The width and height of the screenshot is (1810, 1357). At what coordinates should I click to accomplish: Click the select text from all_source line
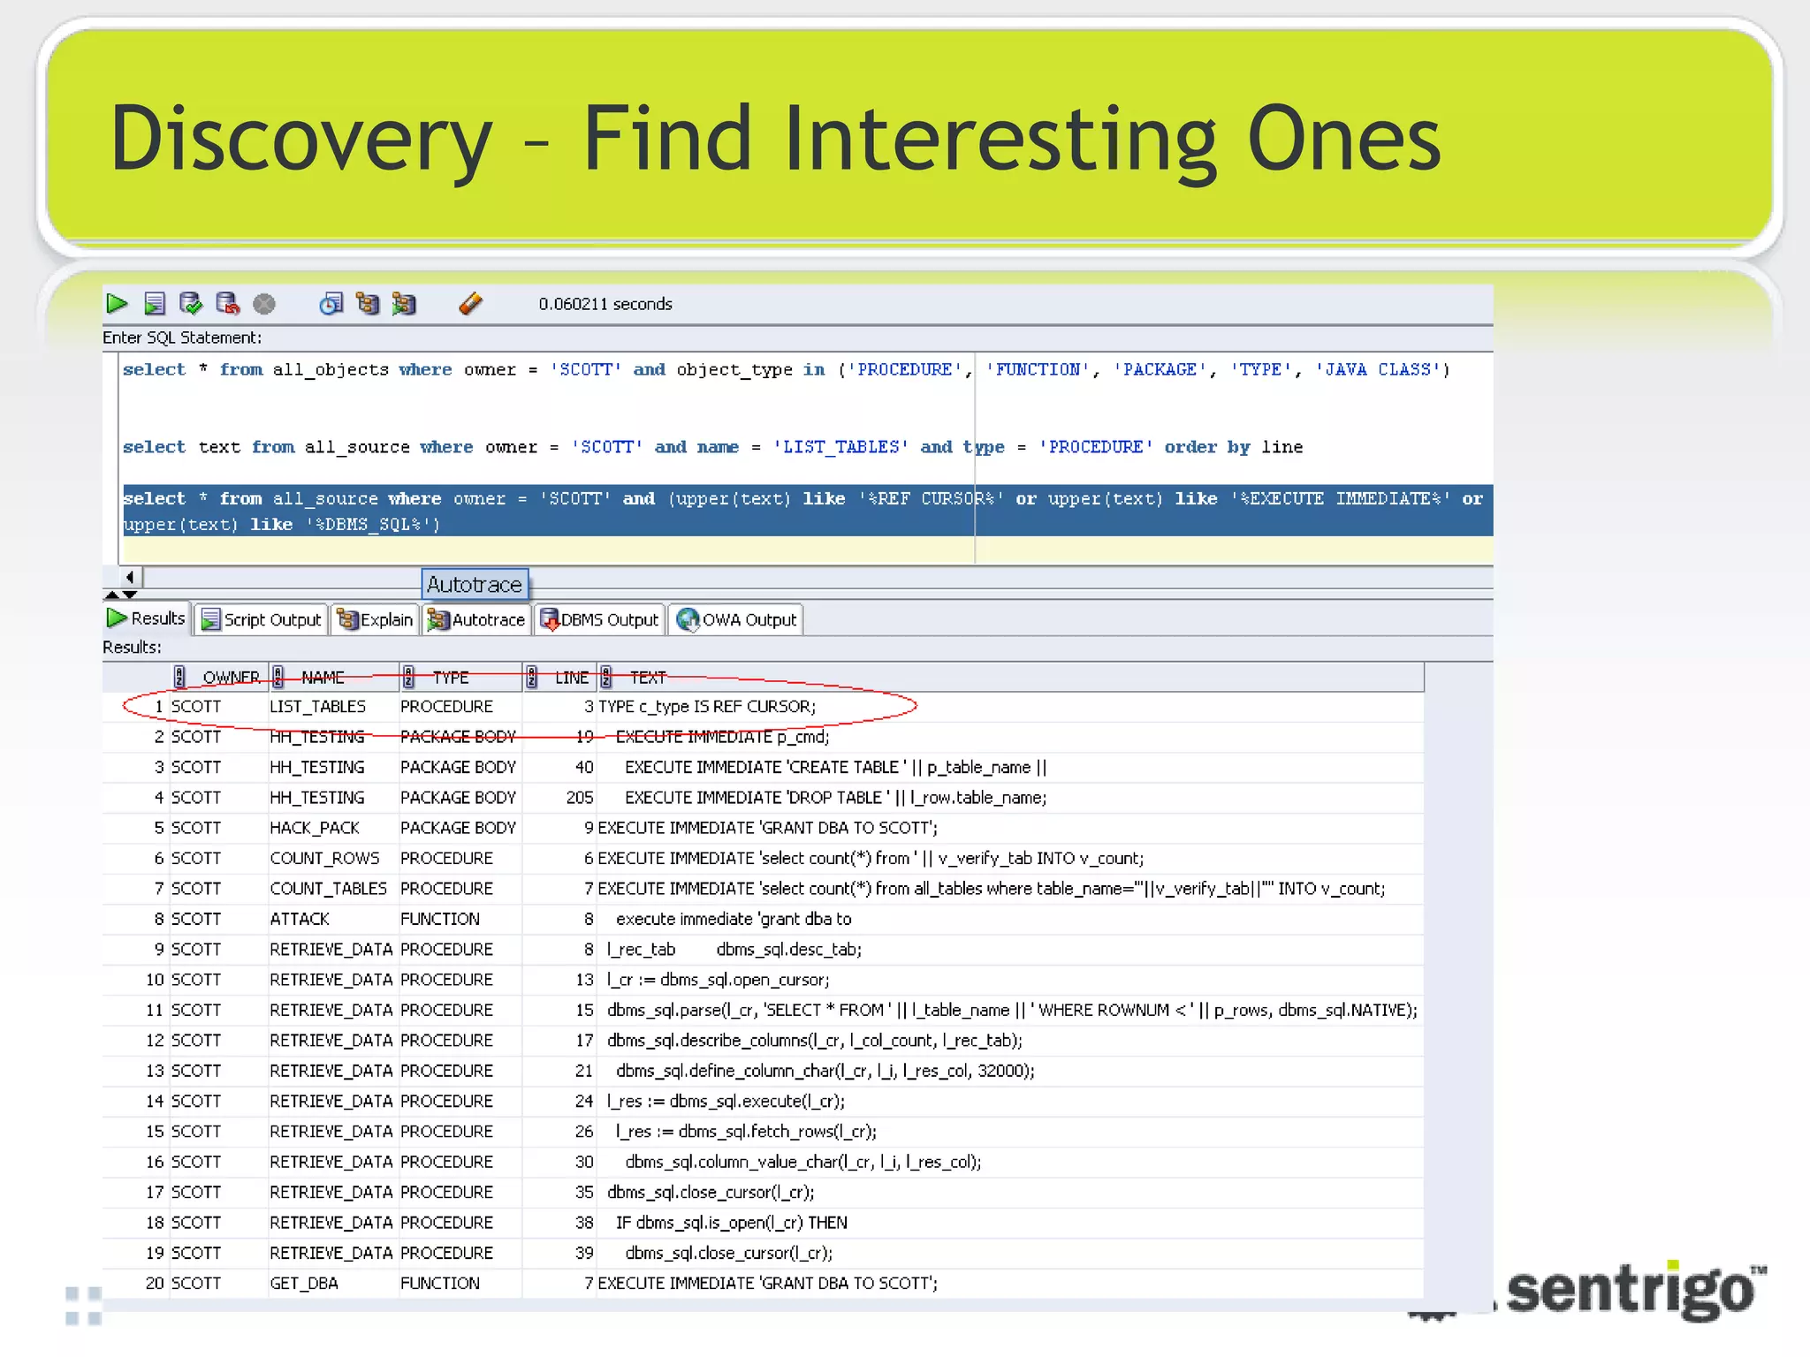[712, 447]
